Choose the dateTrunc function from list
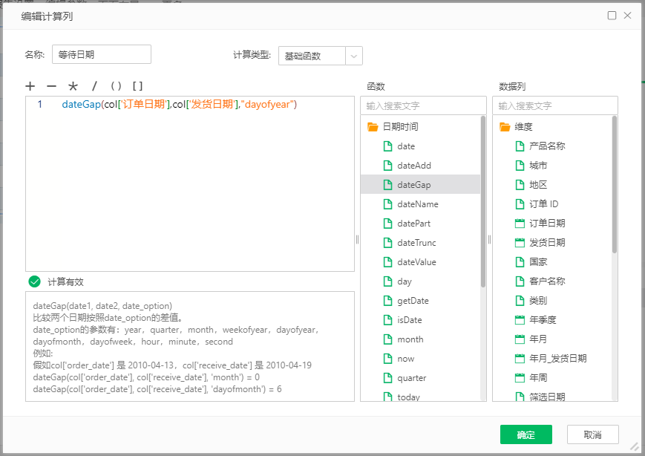The height and width of the screenshot is (456, 645). (x=416, y=243)
